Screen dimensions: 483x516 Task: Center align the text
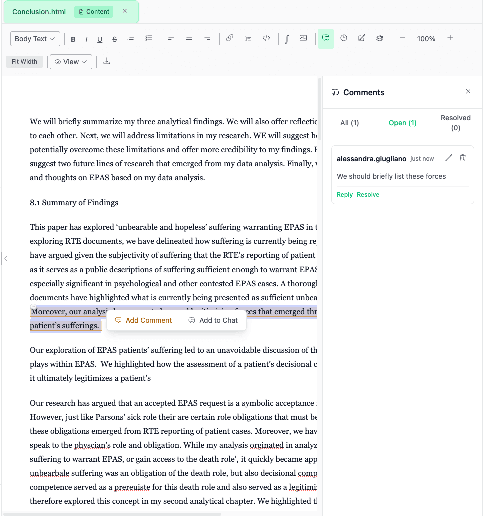[189, 38]
